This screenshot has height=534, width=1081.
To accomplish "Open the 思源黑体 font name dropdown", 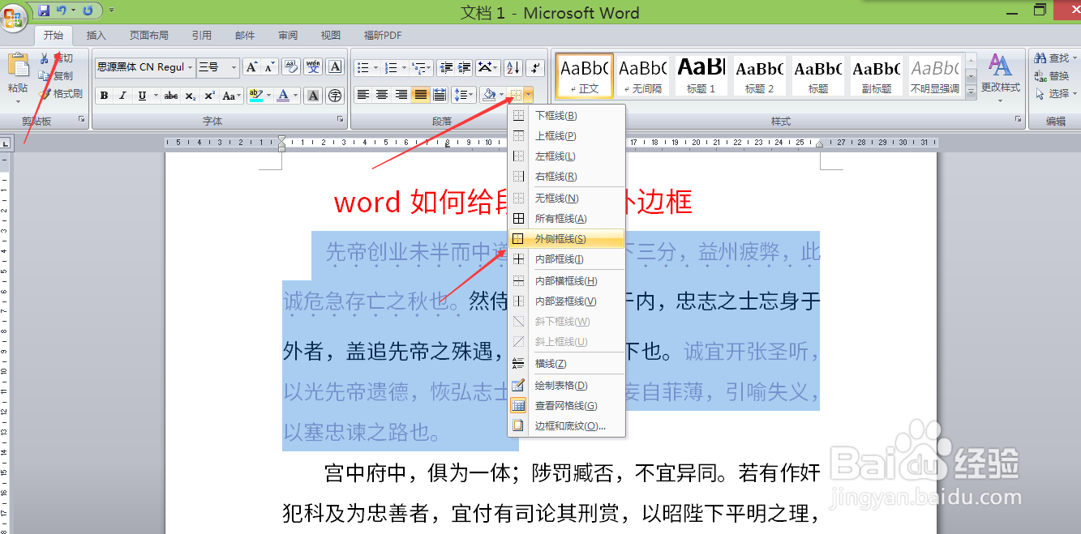I will [190, 67].
